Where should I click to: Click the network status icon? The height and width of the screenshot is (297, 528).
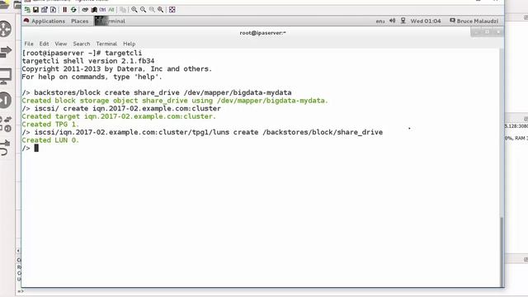[x=403, y=21]
